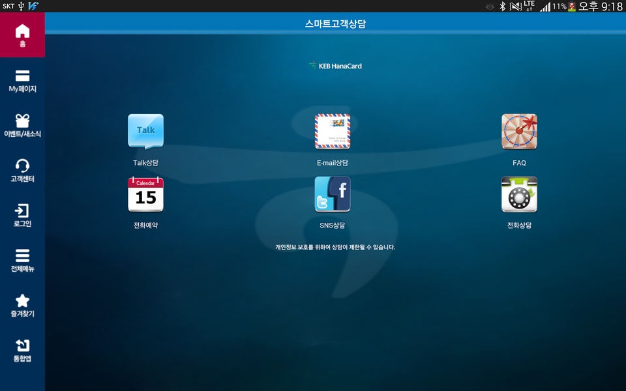Click the 전화예약 text label
Viewport: 626px width, 391px height.
tap(145, 225)
